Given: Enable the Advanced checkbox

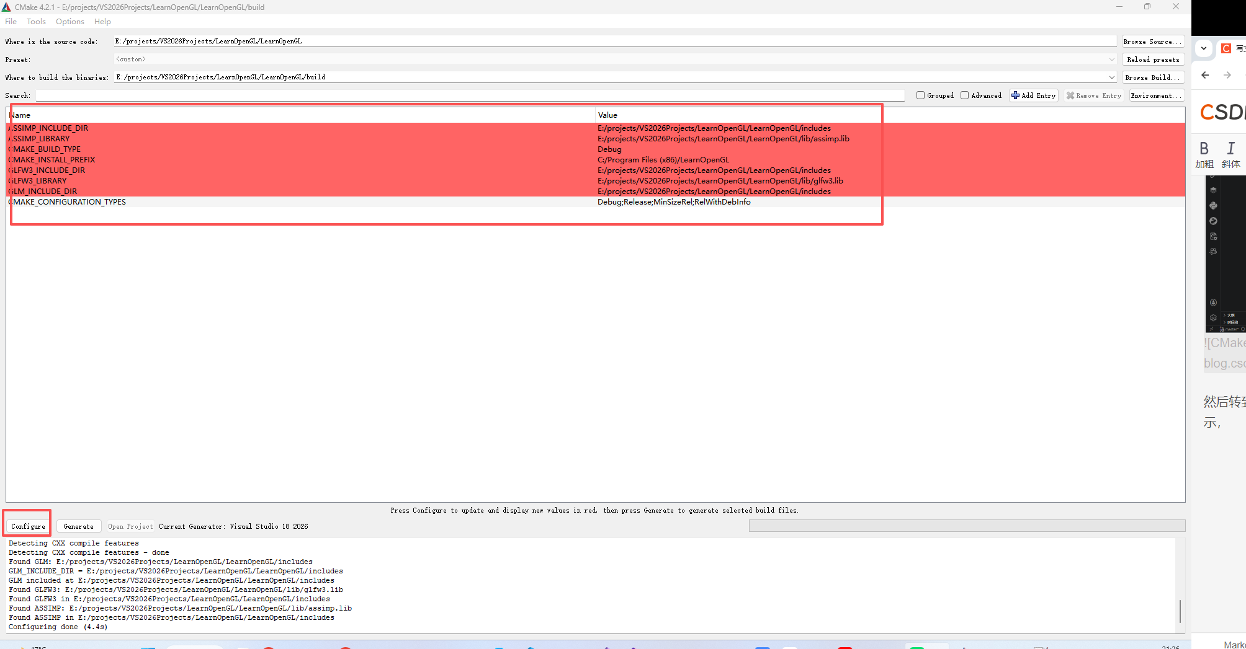Looking at the screenshot, I should [x=965, y=95].
